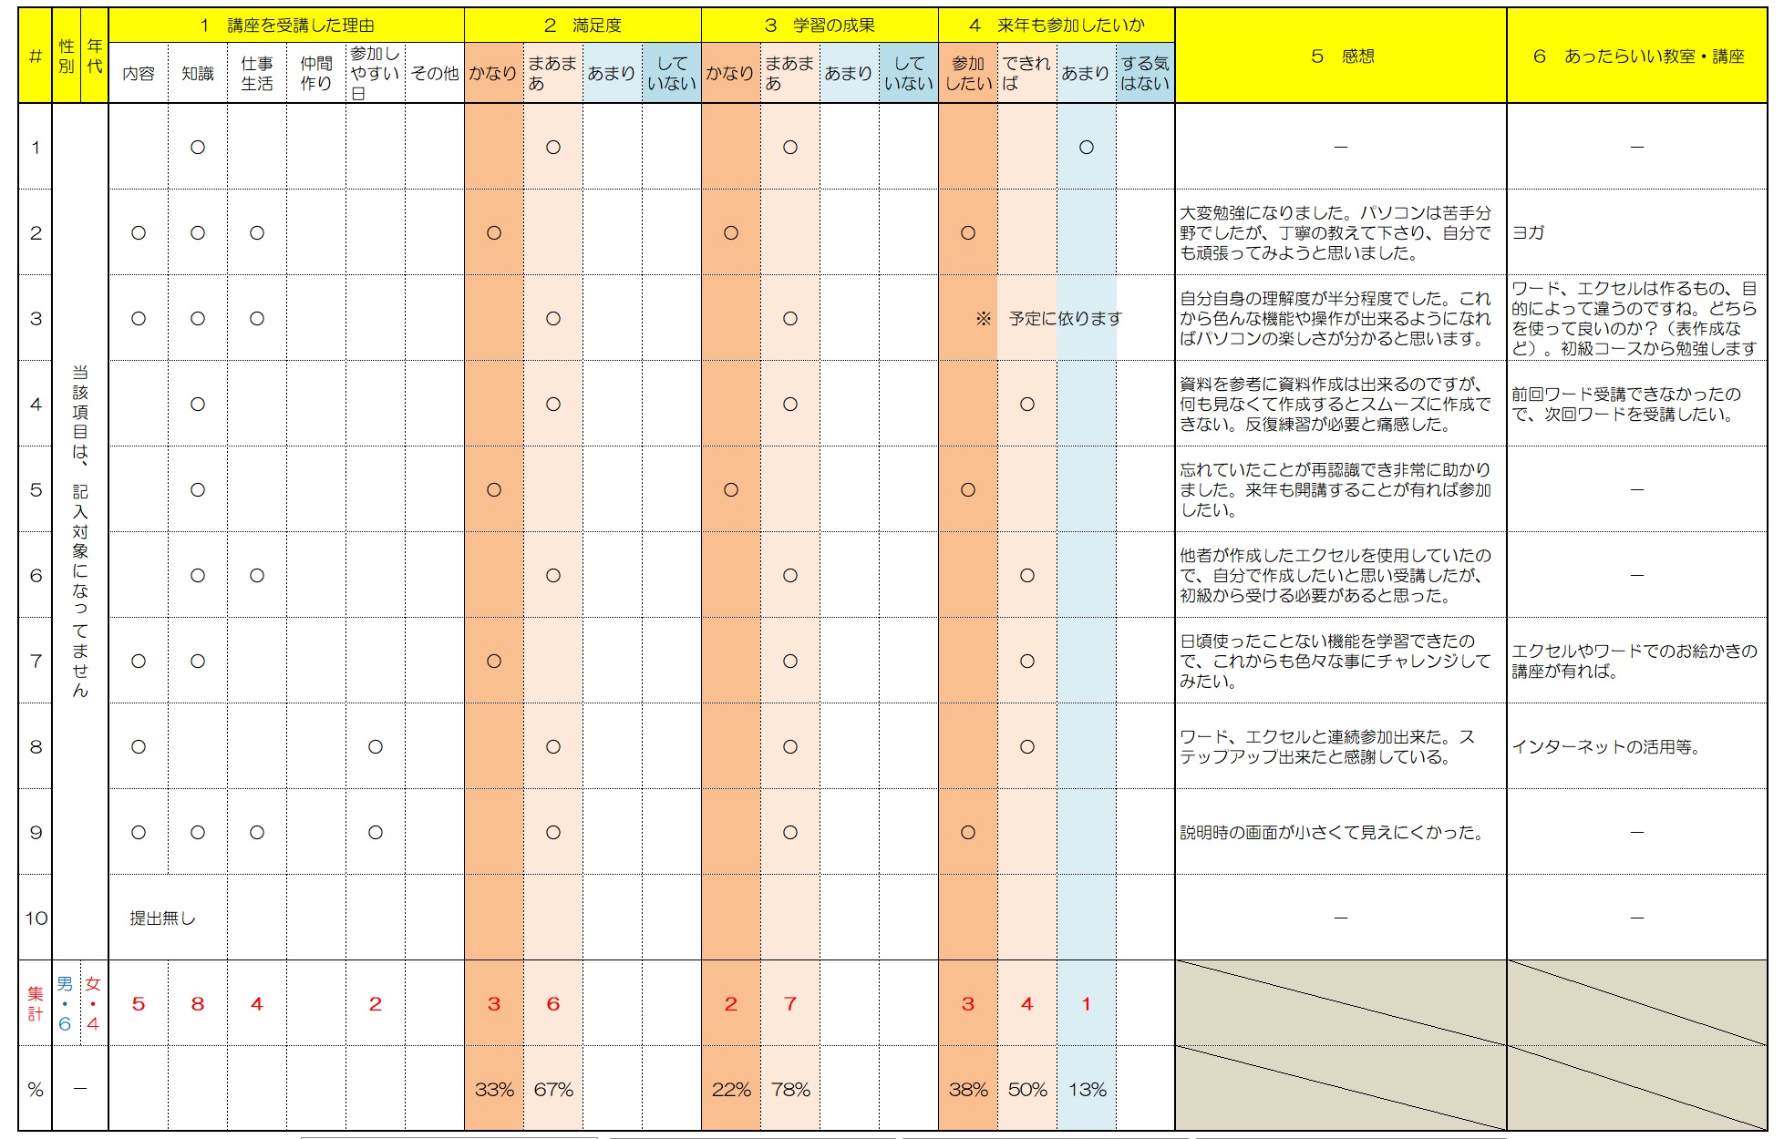
Task: Select the header '1 講座を受講した理由'
Action: coord(286,26)
